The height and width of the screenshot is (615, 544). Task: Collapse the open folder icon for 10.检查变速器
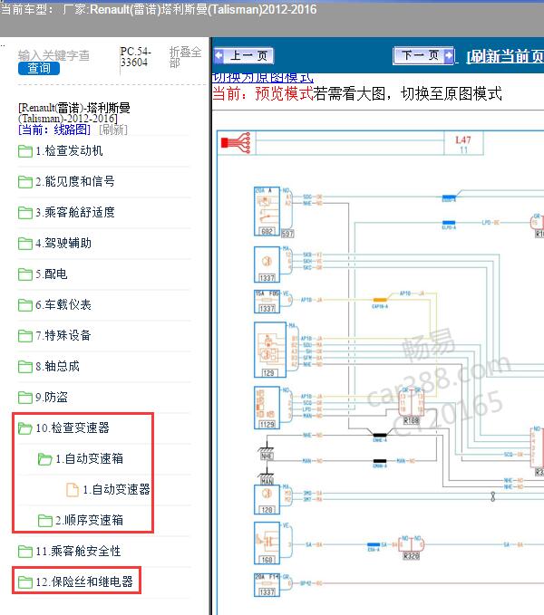click(x=25, y=428)
